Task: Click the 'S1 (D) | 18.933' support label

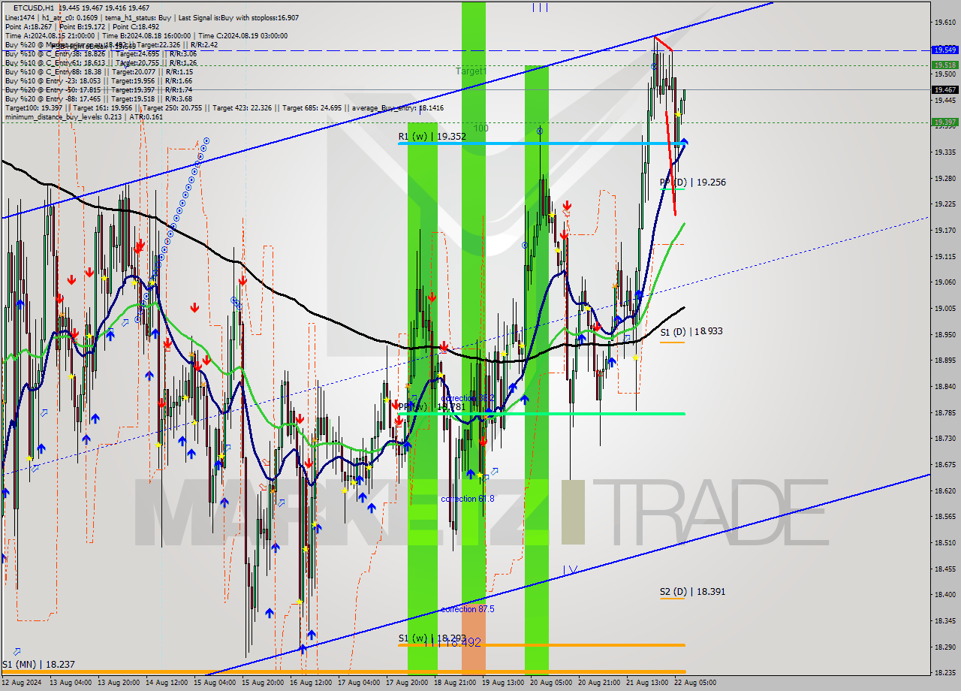Action: pyautogui.click(x=691, y=330)
